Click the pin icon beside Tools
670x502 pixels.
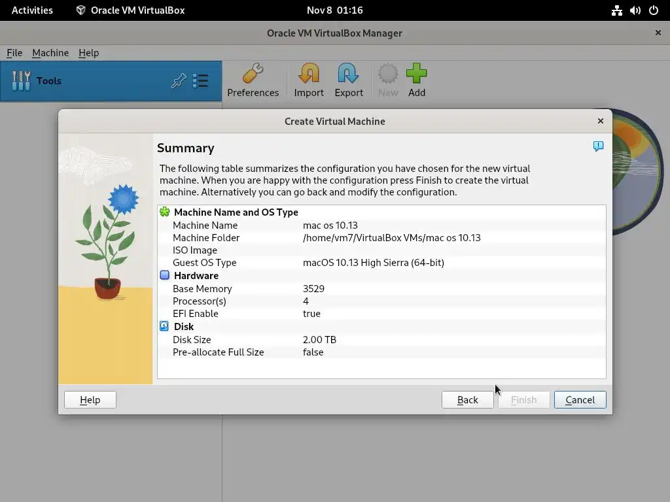click(179, 80)
